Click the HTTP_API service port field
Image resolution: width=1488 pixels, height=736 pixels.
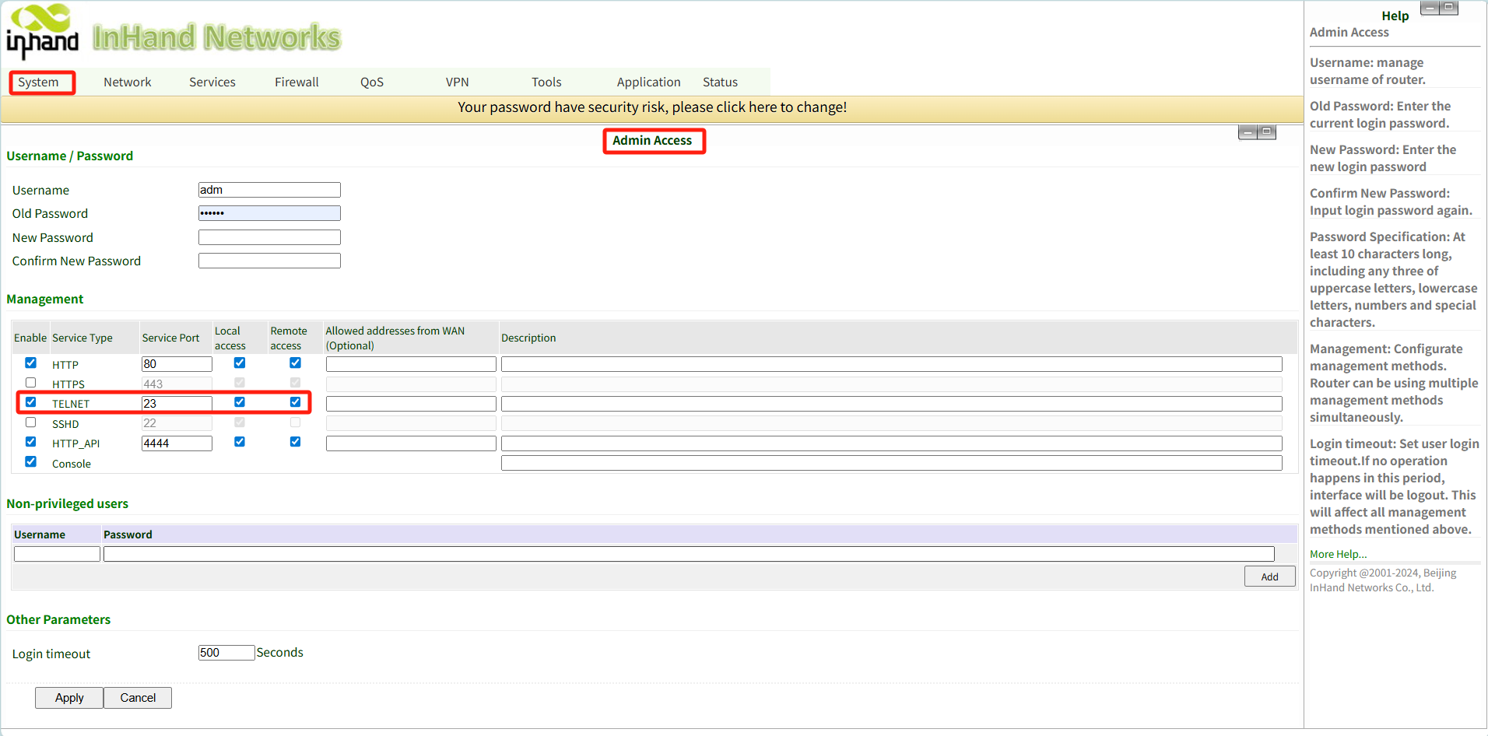pos(177,443)
